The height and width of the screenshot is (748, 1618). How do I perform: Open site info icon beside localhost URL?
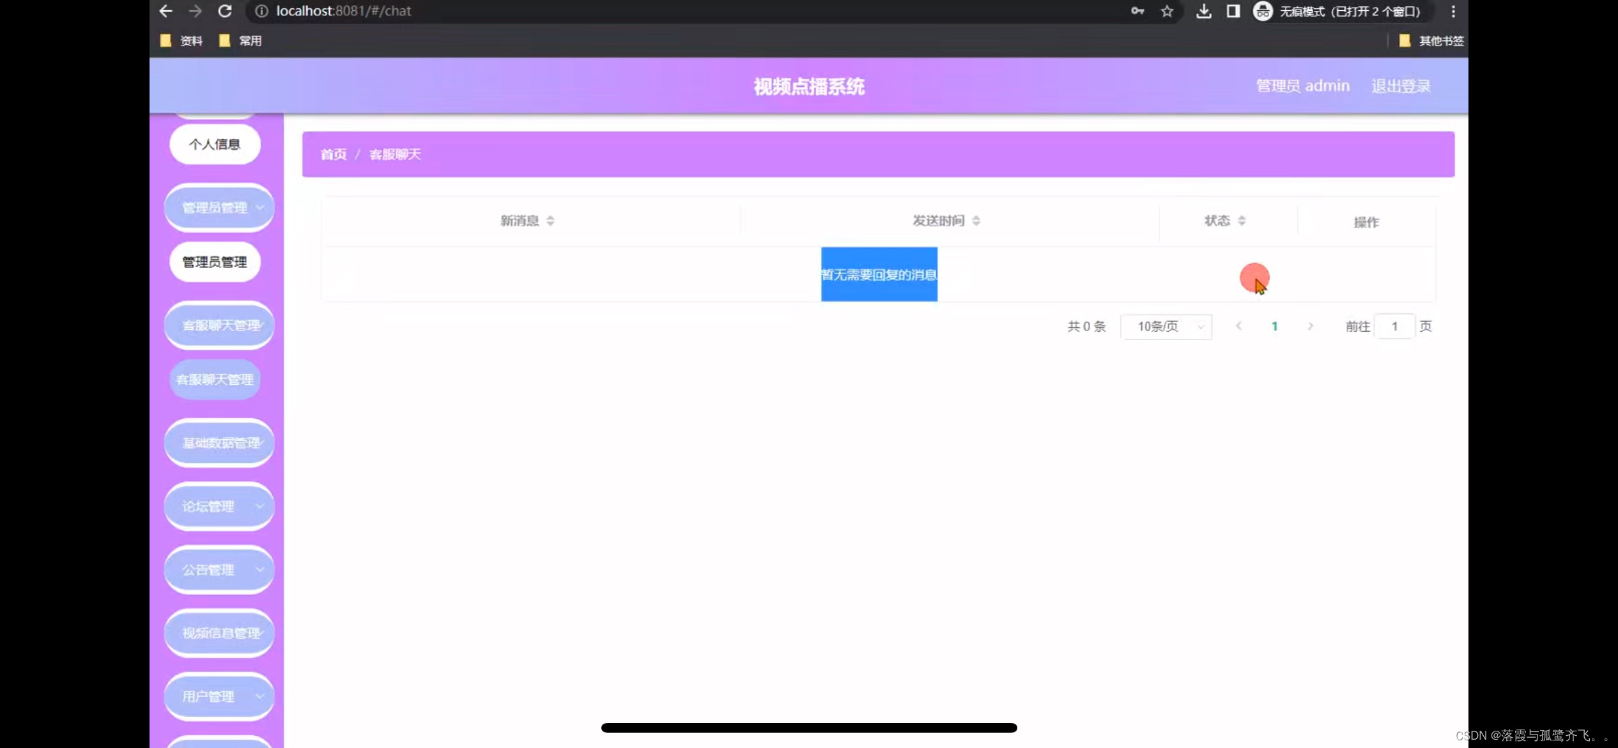261,11
